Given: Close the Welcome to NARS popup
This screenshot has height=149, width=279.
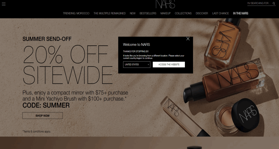Looking at the screenshot, I should [x=188, y=39].
